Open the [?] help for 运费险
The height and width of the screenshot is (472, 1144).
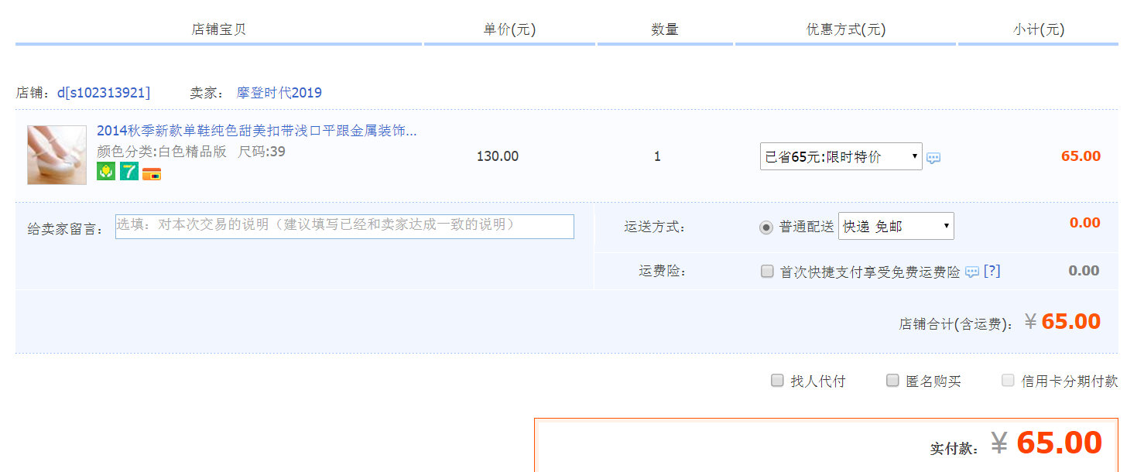coord(992,271)
